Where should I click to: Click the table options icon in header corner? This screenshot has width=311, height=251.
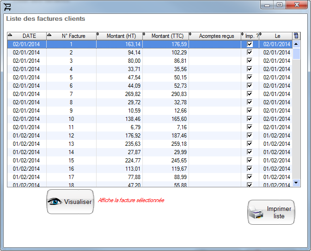296,36
